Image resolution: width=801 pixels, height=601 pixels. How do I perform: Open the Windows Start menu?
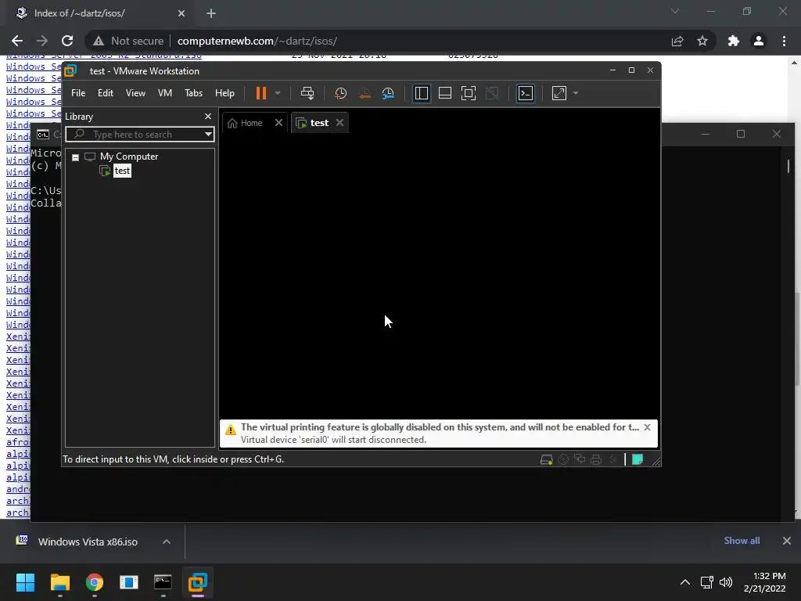point(25,582)
